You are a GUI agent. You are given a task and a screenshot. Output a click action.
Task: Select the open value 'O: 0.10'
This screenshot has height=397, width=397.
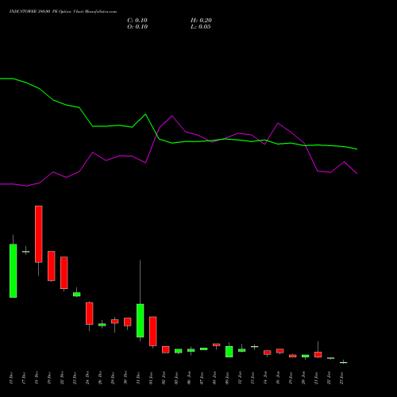137,27
